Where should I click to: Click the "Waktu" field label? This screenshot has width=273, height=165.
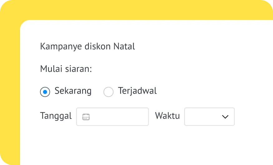167,116
